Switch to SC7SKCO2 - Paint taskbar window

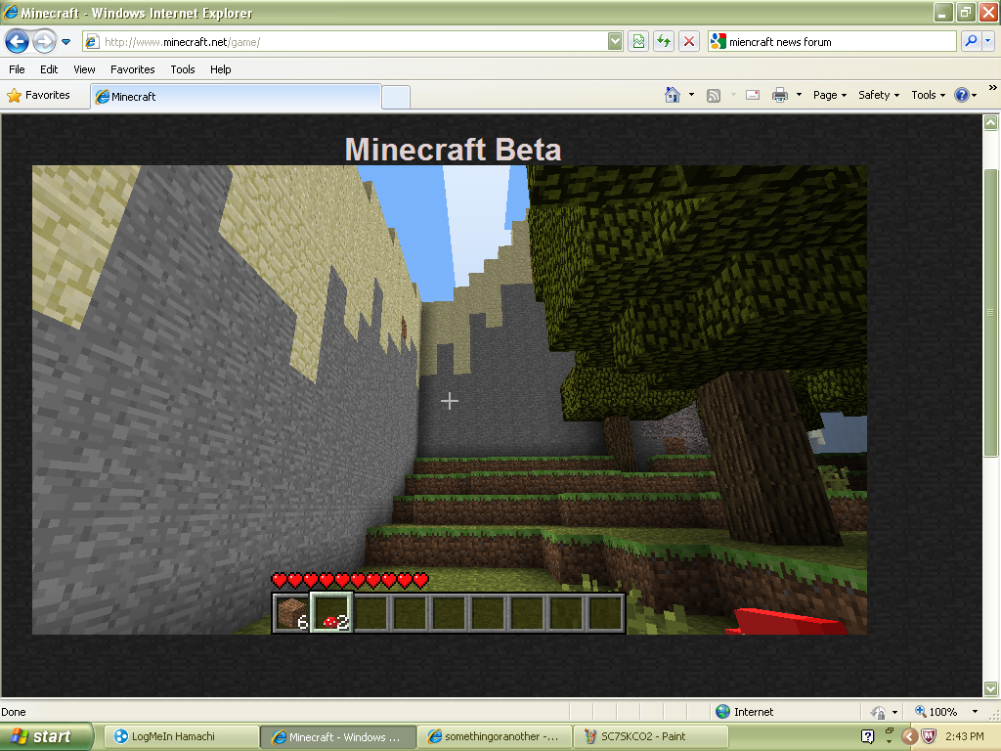click(651, 736)
